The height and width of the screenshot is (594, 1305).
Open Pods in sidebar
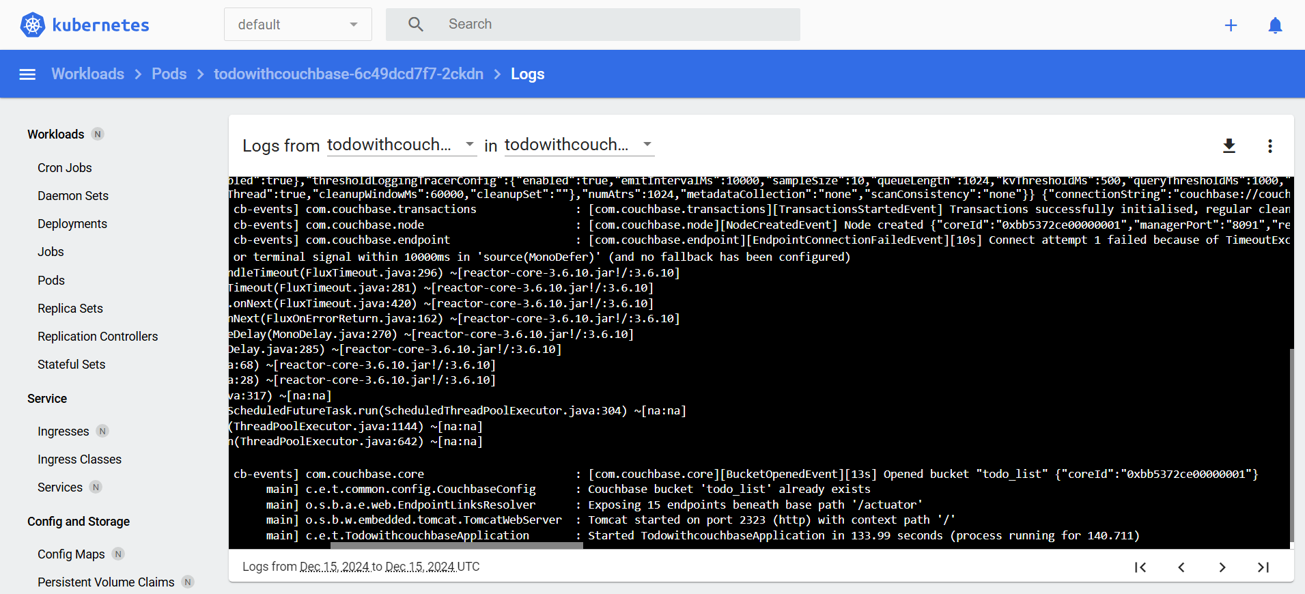click(51, 281)
